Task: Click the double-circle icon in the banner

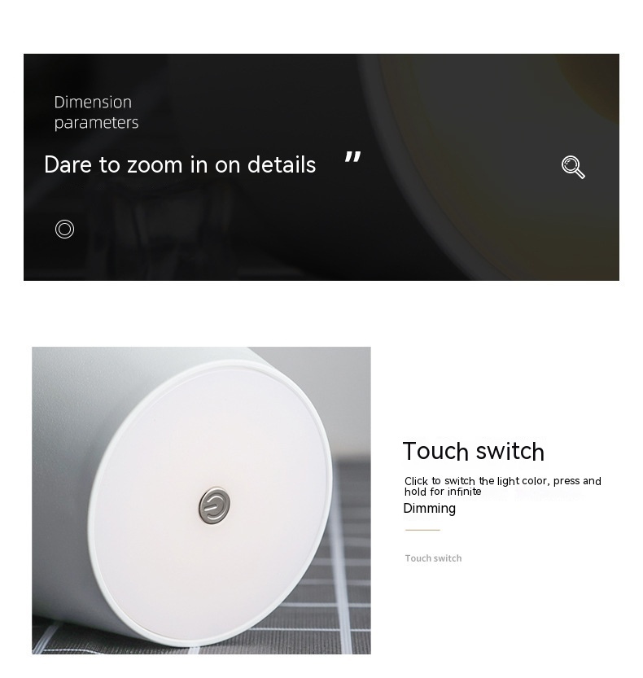Action: tap(64, 229)
